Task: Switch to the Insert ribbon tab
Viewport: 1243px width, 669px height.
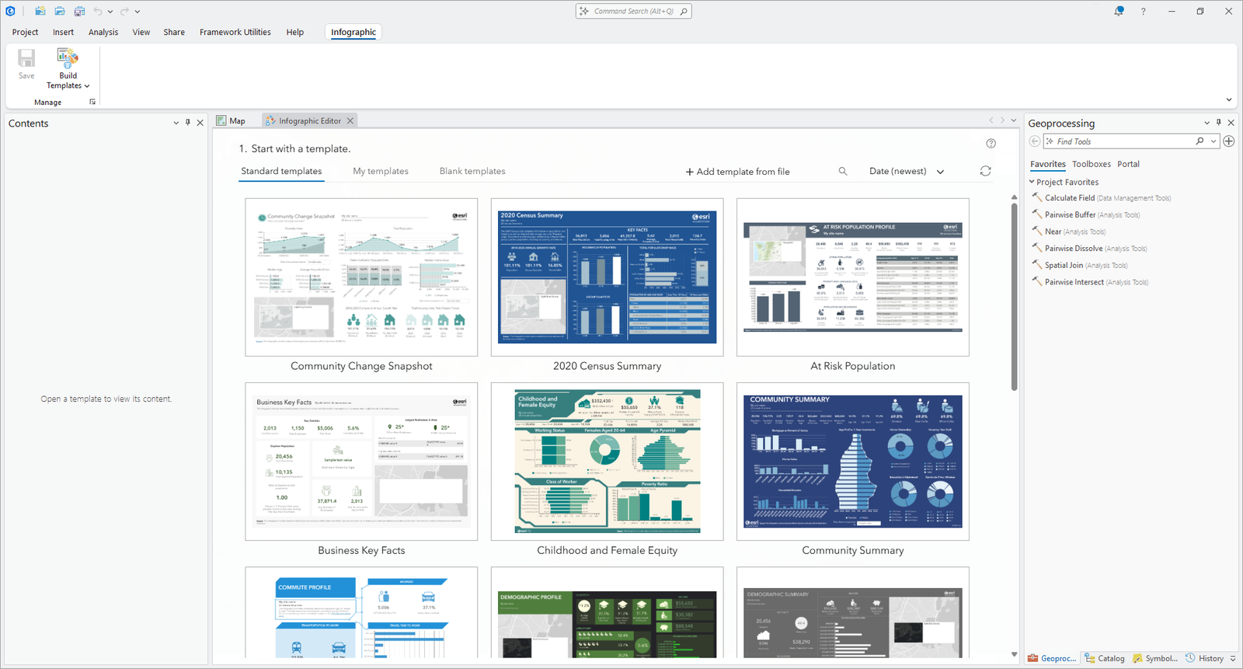Action: (x=63, y=32)
